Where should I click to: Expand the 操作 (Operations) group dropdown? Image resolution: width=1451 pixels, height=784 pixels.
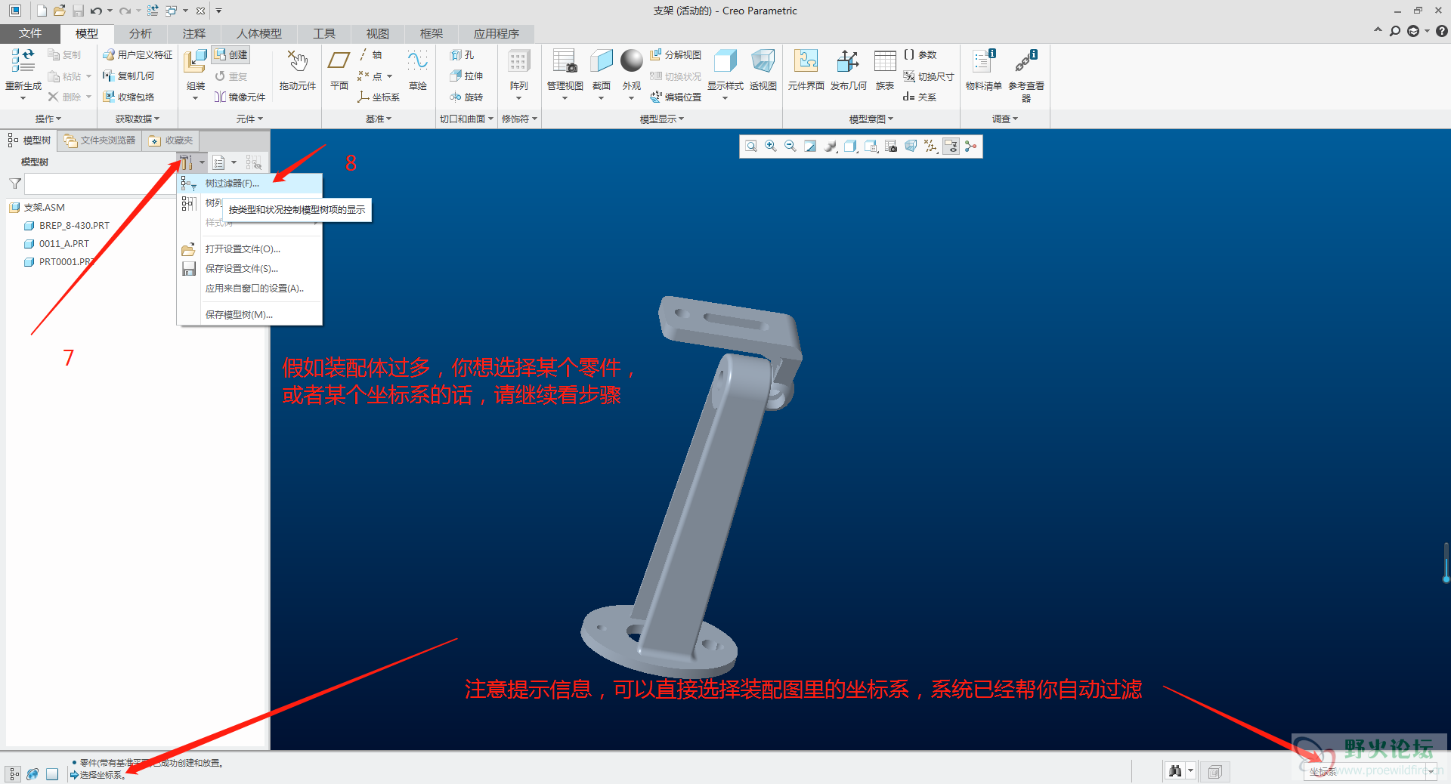pyautogui.click(x=48, y=119)
